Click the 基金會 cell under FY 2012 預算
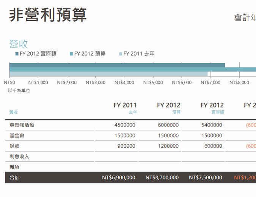 (x=168, y=136)
